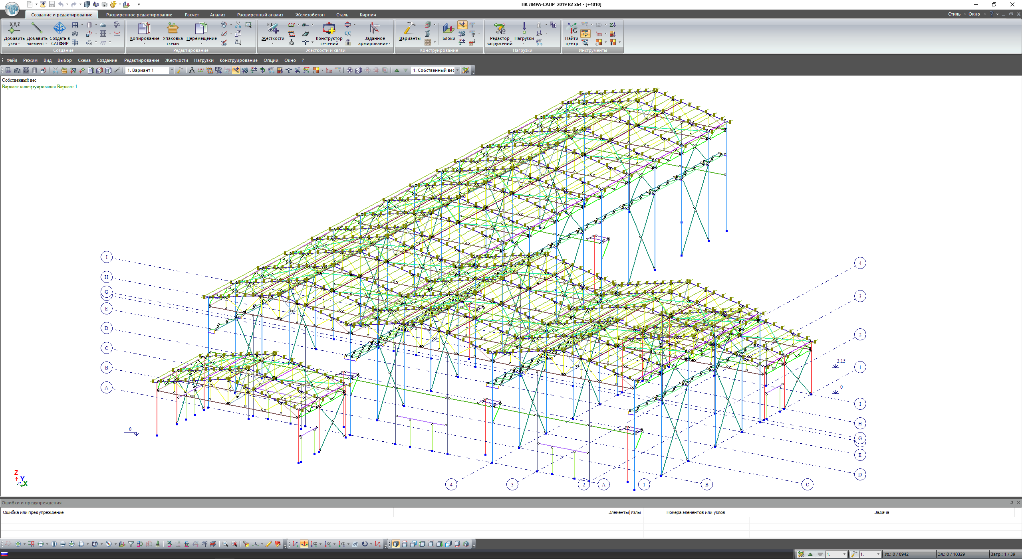The image size is (1022, 559).
Task: Switch to the Железобетон ribbon tab
Action: tap(310, 15)
